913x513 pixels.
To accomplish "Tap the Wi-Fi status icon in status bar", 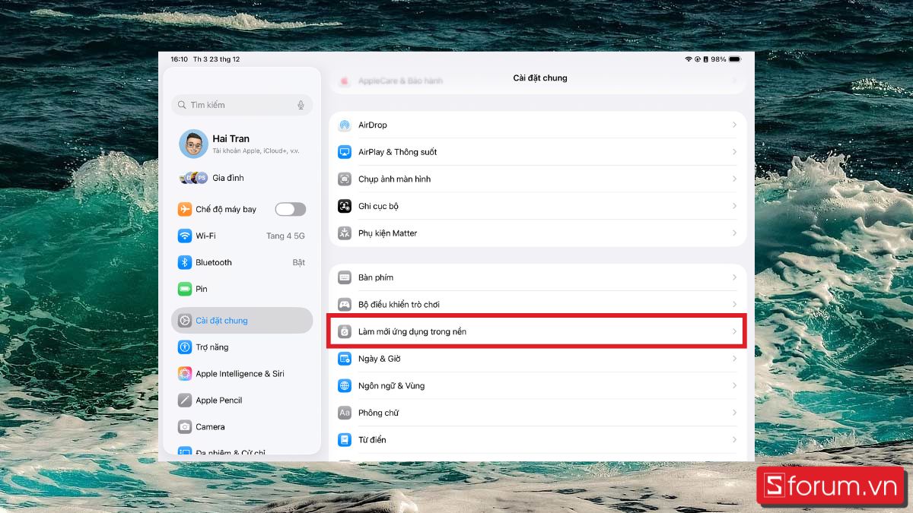I will coord(689,59).
